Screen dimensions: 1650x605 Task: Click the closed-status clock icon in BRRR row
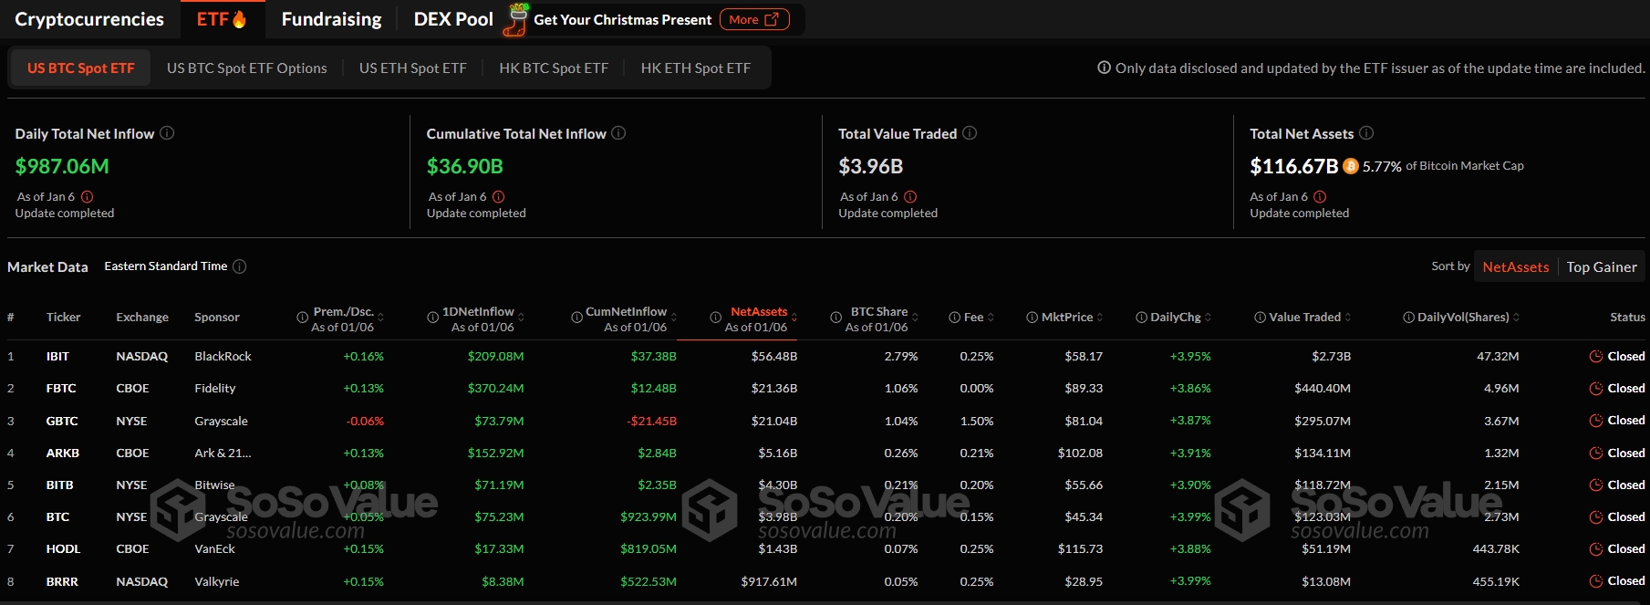(x=1596, y=581)
